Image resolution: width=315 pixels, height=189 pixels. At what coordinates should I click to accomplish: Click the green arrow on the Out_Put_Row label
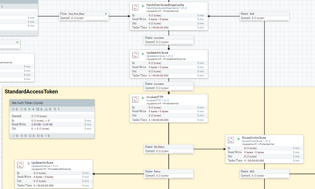click(105, 14)
